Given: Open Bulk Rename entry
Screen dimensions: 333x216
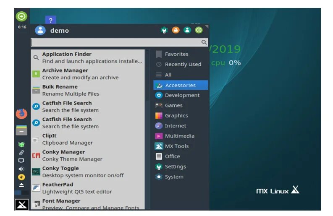Looking at the screenshot, I should pyautogui.click(x=88, y=90).
